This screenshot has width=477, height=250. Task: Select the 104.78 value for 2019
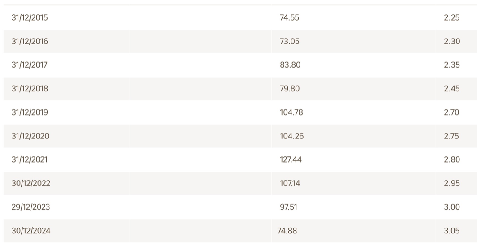point(291,112)
